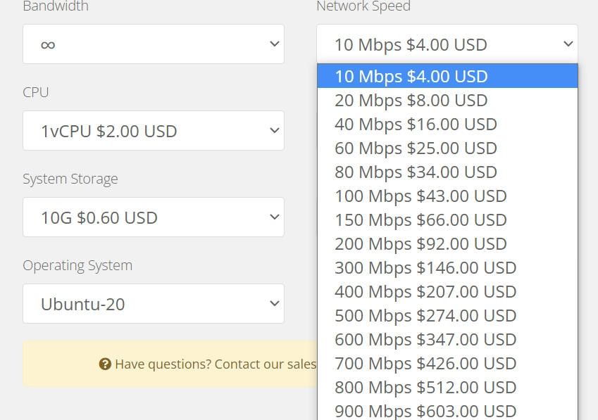The width and height of the screenshot is (598, 420).
Task: Select 700 Mbps $426.00 USD option
Action: coord(447,363)
